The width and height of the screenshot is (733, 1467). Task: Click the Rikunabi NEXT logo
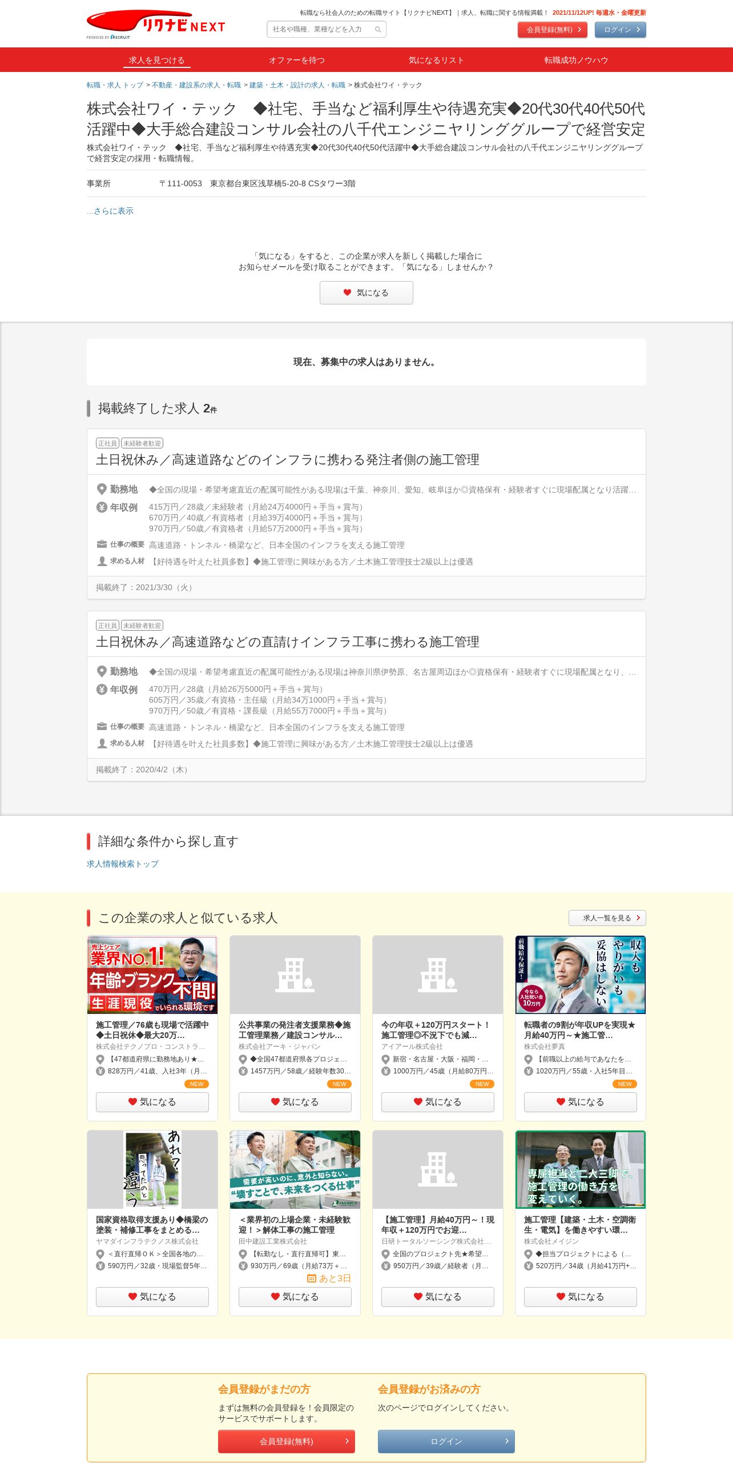point(156,24)
